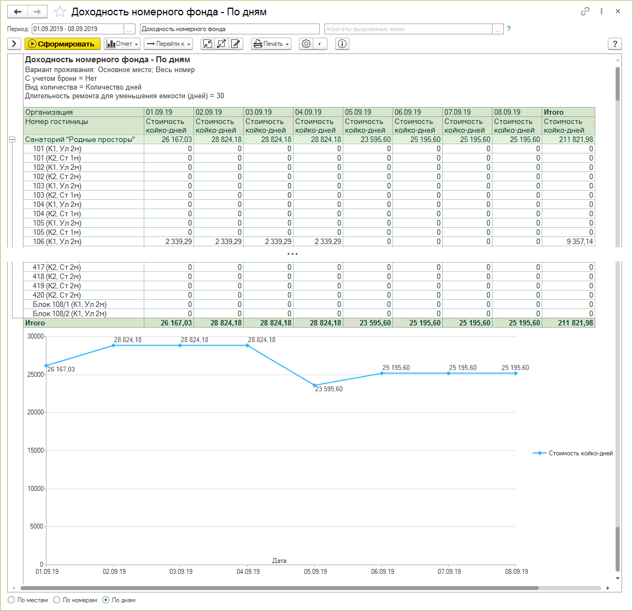Click the copy link icon
This screenshot has height=611, width=633.
click(585, 11)
